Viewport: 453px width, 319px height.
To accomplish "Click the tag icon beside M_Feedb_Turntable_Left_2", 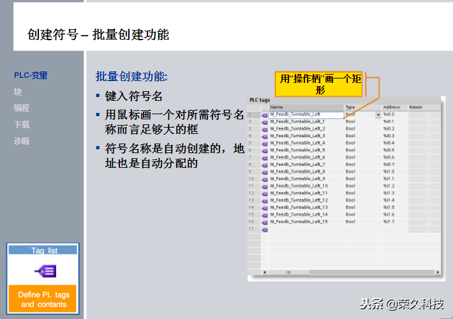I will pos(265,130).
